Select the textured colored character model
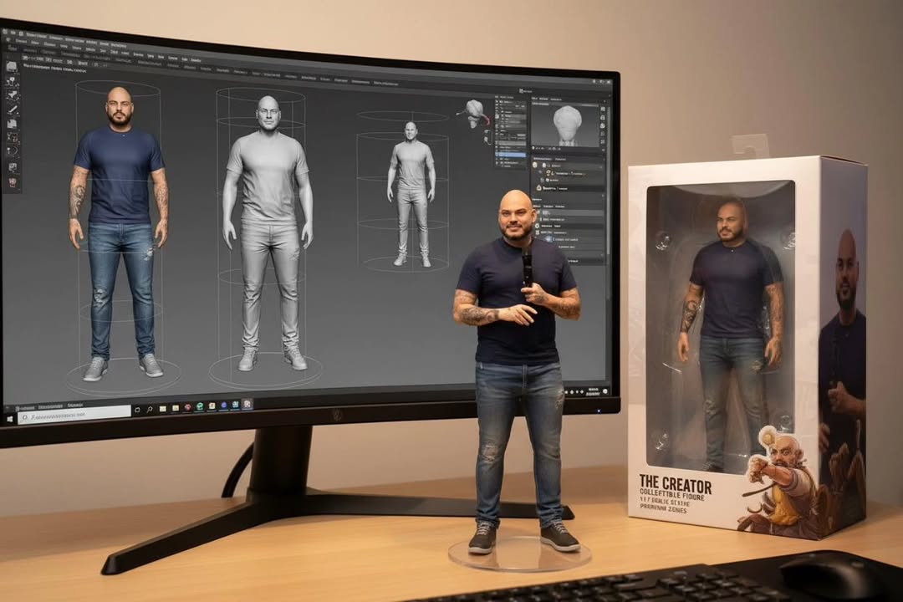The height and width of the screenshot is (602, 903). click(120, 233)
